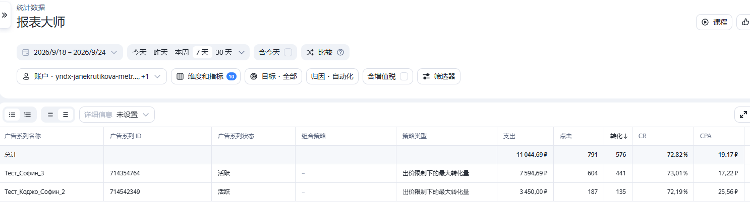Click the target icon in 目标 button
Screen dimensions: 750x207
pyautogui.click(x=254, y=76)
